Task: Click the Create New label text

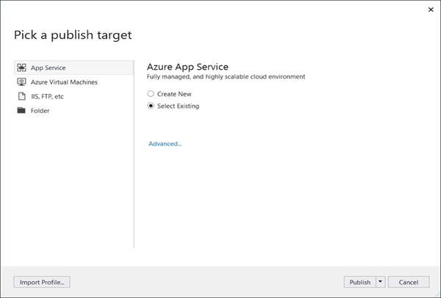Action: (x=174, y=94)
